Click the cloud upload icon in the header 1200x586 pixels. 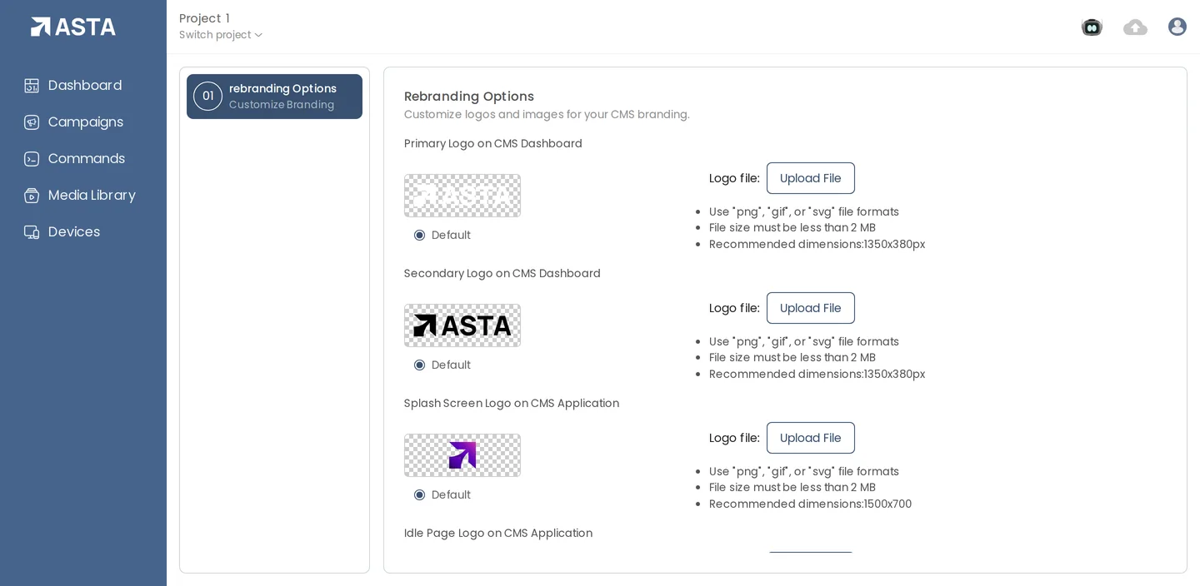[x=1135, y=27]
